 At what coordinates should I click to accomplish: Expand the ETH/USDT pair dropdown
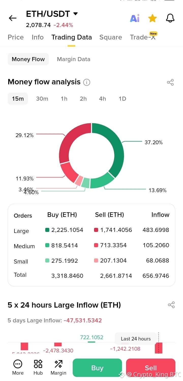pyautogui.click(x=75, y=14)
